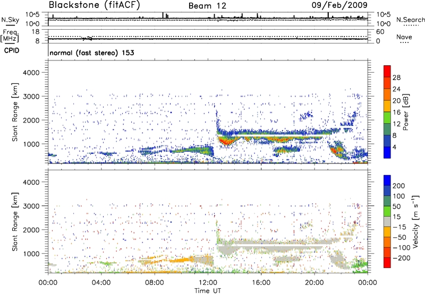Viewport: 425px width, 294px height.
Task: Select the "3000" tick of the velocity panel
Action: coord(31,206)
